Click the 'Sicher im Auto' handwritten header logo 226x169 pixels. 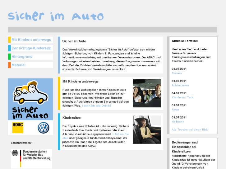56,16
